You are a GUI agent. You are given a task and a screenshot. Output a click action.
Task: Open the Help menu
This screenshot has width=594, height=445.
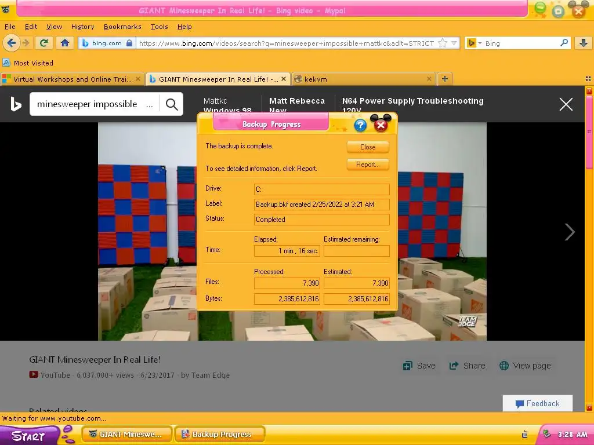tap(184, 27)
